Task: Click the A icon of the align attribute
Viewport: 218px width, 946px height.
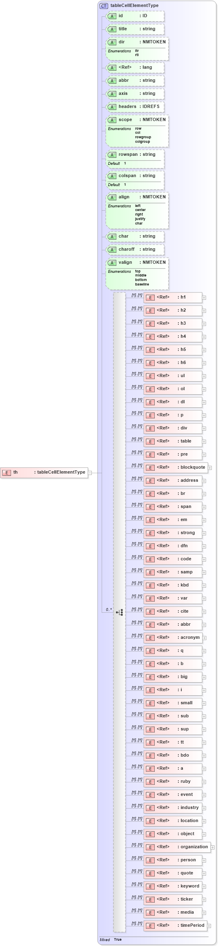Action: [112, 197]
